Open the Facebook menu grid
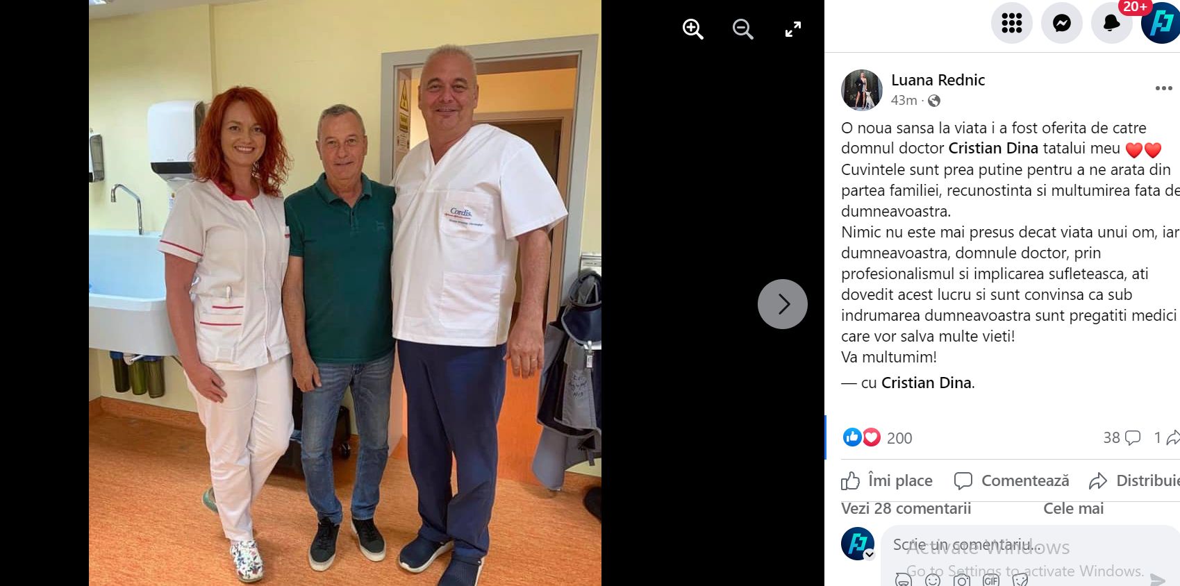Image resolution: width=1180 pixels, height=586 pixels. [x=1012, y=23]
